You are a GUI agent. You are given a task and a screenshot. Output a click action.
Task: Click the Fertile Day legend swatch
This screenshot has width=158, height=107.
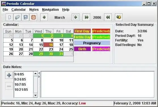click(x=82, y=37)
